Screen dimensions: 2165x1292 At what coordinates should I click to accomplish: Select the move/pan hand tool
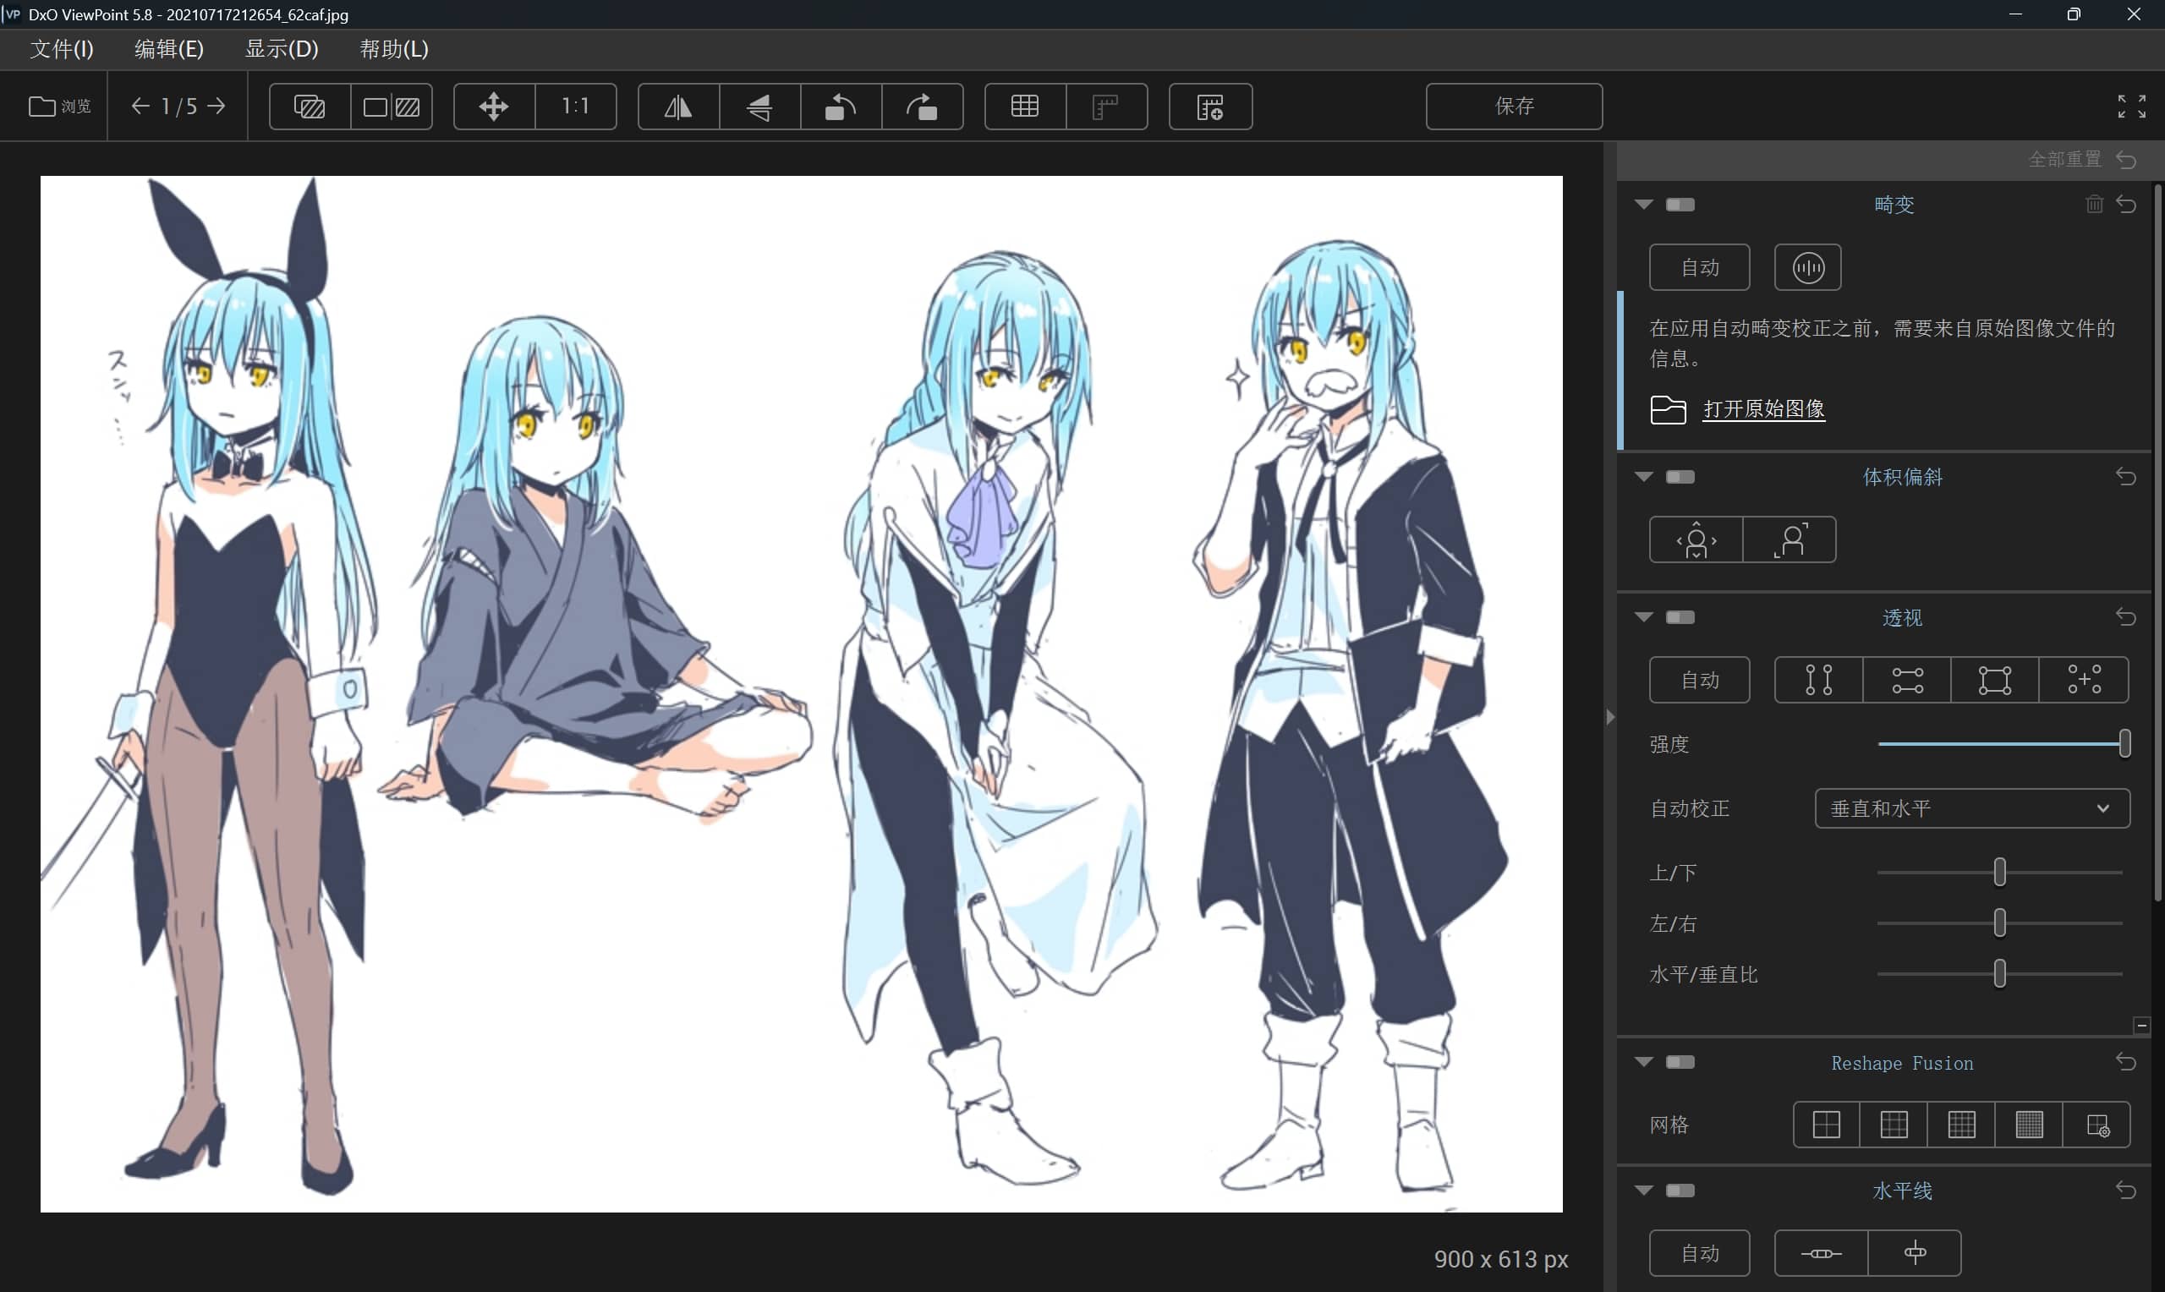(494, 107)
